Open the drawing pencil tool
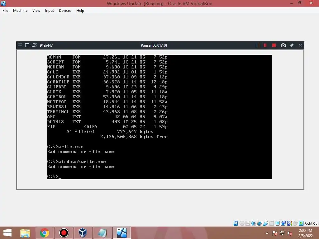Screen dimensions: 319x239 292,45
